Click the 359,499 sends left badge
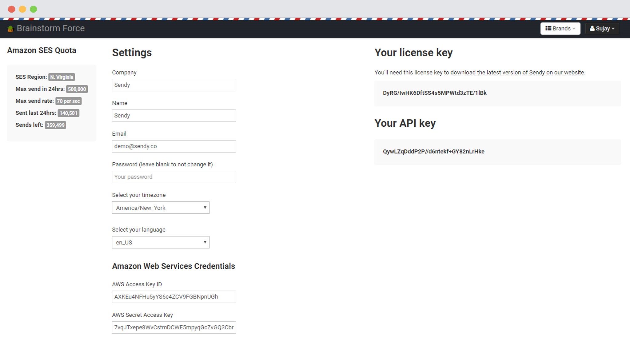This screenshot has width=630, height=349. tap(55, 125)
